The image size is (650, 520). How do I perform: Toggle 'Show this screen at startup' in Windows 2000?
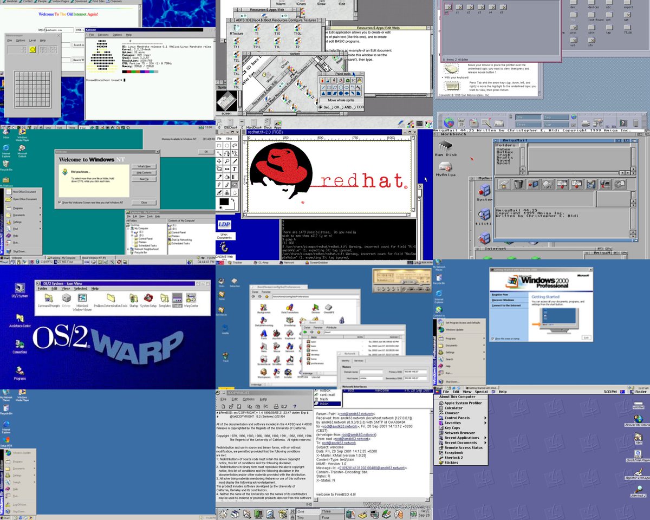tap(493, 339)
